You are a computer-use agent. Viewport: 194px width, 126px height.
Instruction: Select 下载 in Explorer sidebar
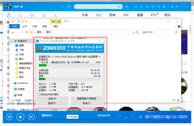[20, 50]
